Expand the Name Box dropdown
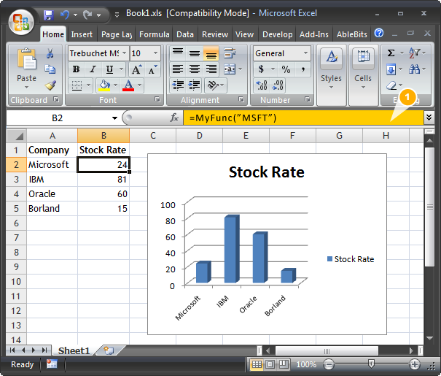441x376 pixels. click(x=114, y=118)
